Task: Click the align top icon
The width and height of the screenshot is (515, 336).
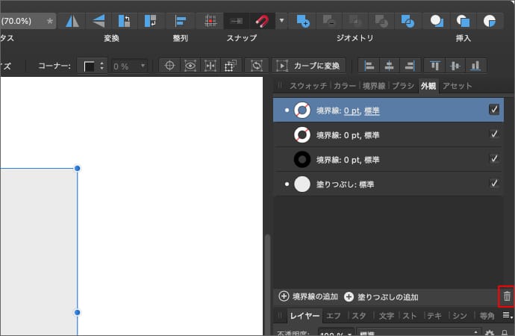Action: point(434,66)
